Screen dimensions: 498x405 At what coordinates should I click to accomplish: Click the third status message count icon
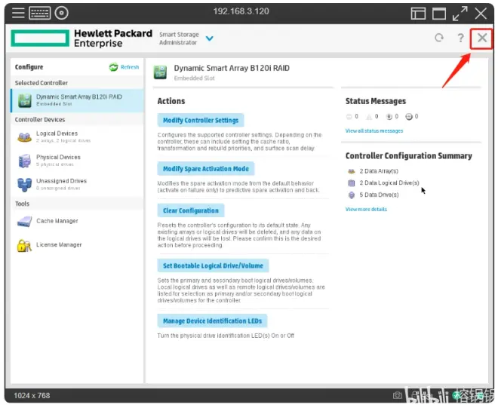[389, 117]
